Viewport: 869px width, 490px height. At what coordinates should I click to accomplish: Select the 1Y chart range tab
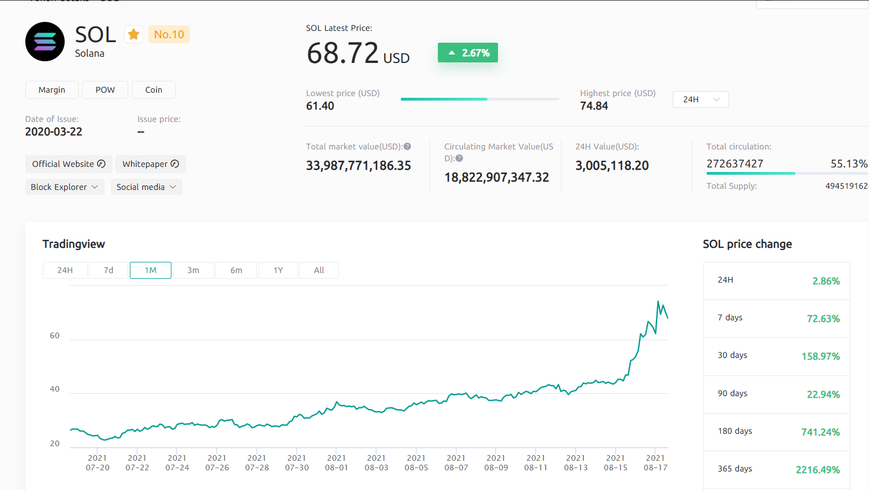pyautogui.click(x=278, y=270)
